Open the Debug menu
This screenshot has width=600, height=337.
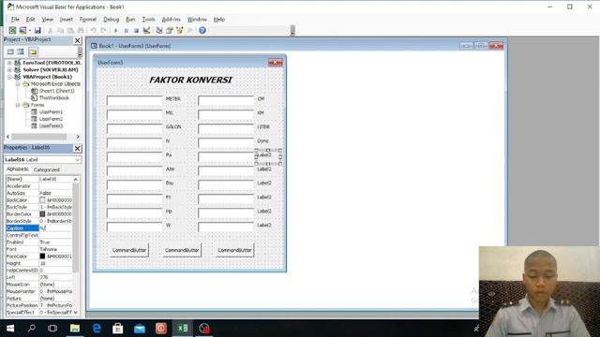click(111, 19)
